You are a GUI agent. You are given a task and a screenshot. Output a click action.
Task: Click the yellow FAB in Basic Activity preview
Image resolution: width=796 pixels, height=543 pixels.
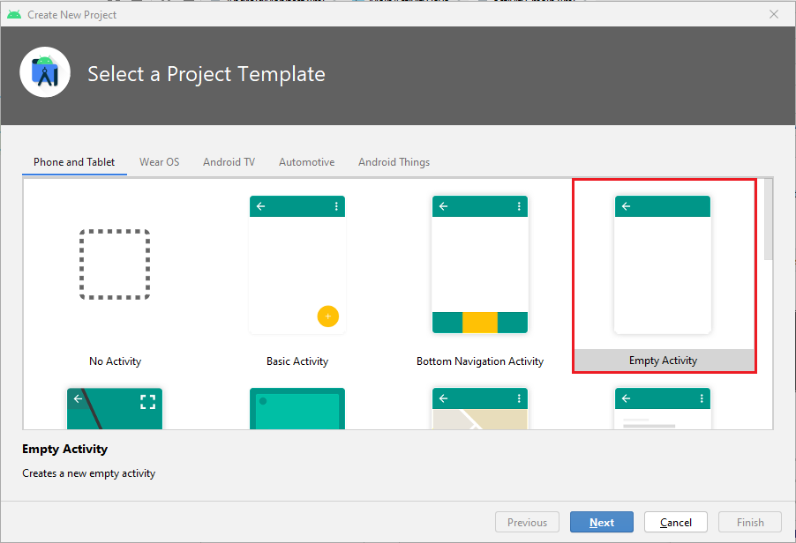pos(327,316)
